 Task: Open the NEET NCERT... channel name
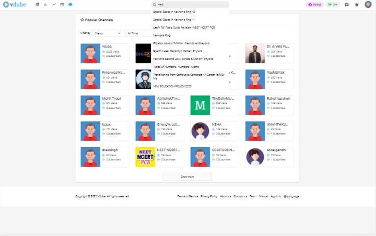point(168,150)
